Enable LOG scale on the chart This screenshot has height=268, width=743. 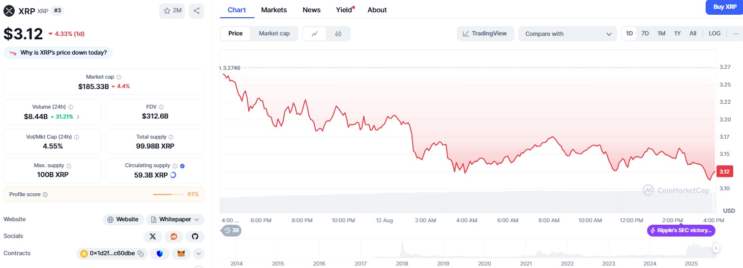pyautogui.click(x=714, y=33)
